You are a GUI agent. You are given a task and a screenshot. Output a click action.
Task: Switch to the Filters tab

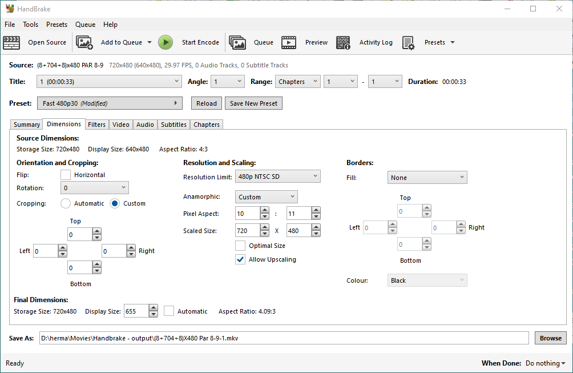pyautogui.click(x=96, y=125)
